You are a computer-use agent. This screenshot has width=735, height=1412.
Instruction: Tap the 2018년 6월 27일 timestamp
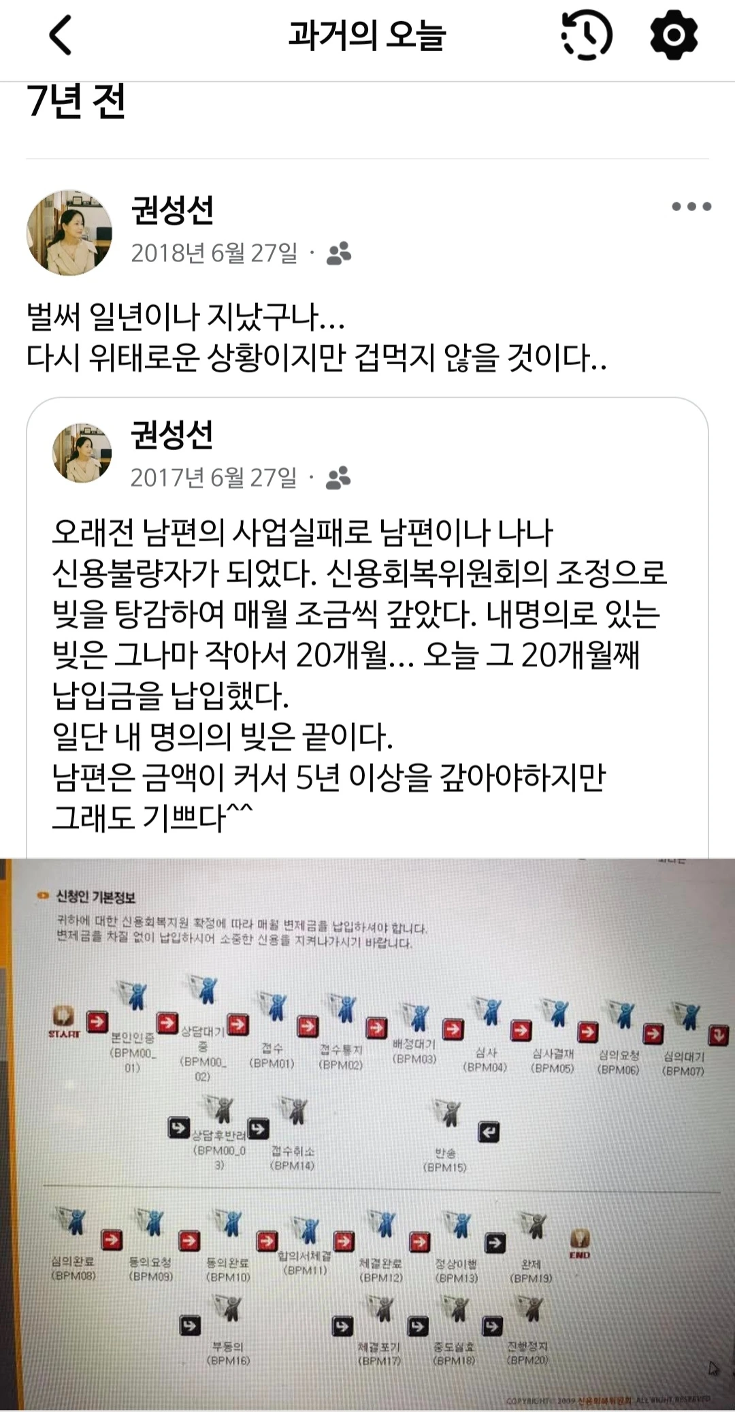click(214, 253)
